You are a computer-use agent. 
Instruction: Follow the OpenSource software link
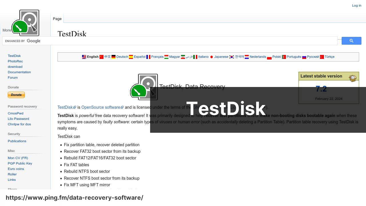click(x=102, y=107)
